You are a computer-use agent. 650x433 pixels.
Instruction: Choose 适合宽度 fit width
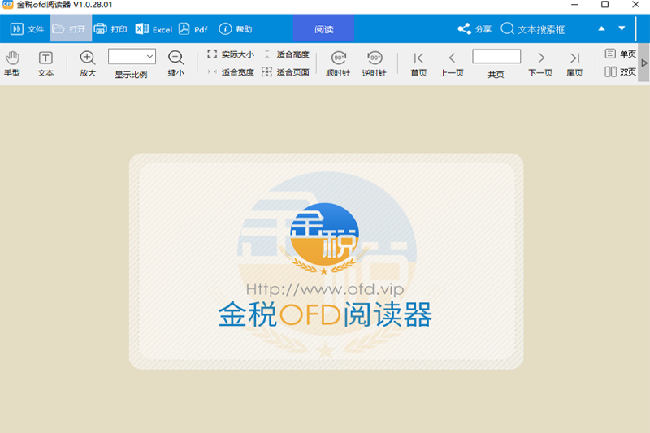(x=231, y=72)
